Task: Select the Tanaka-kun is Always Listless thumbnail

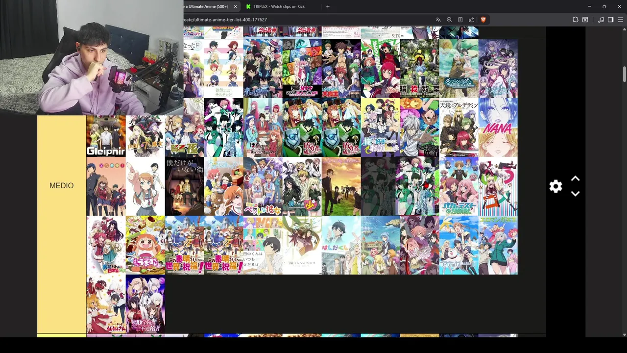Action: (x=263, y=245)
